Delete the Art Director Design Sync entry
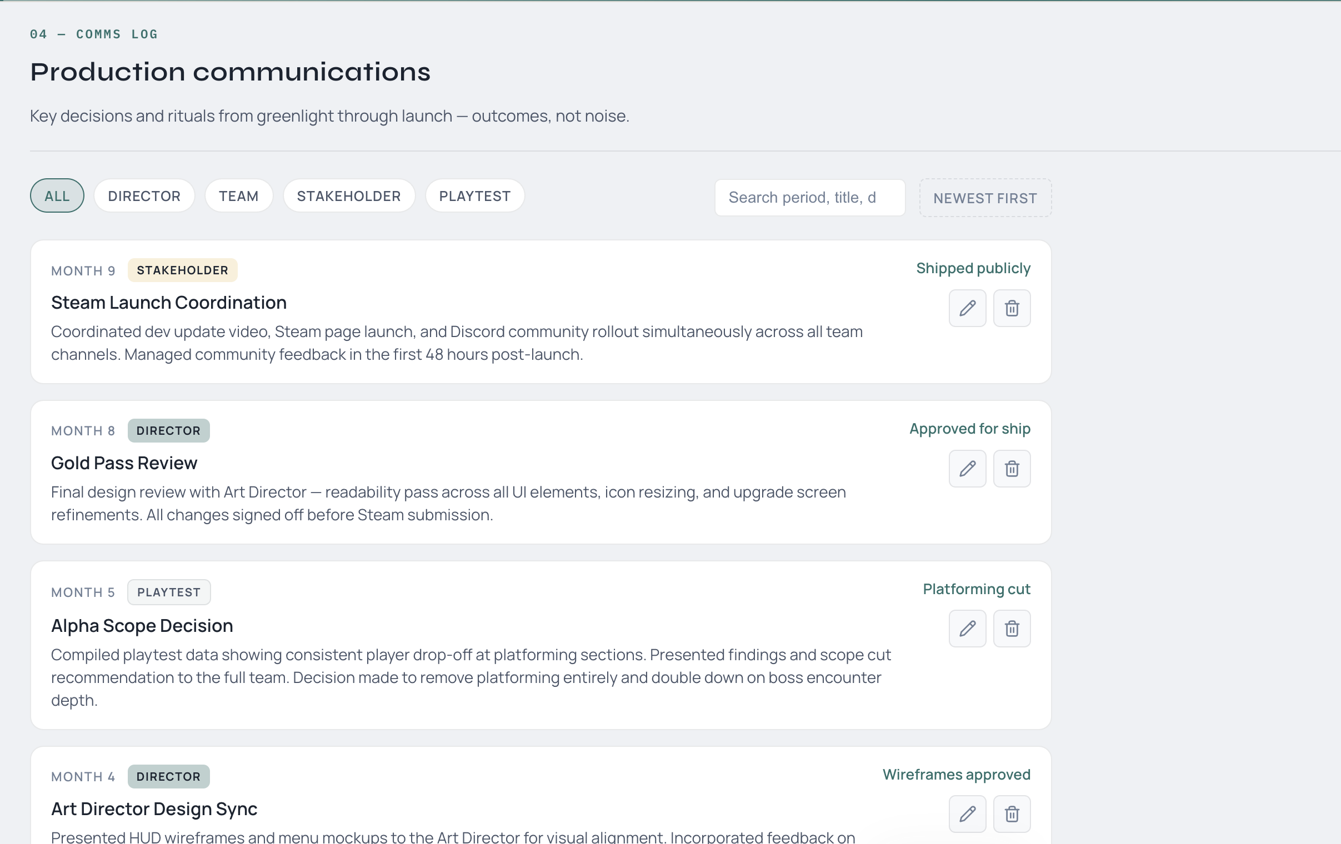This screenshot has height=844, width=1341. click(1012, 813)
